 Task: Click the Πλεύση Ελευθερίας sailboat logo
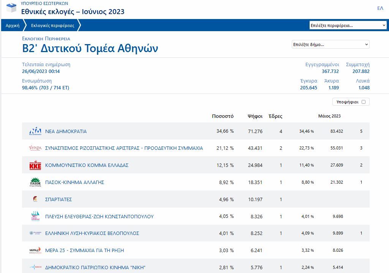pos(35,216)
